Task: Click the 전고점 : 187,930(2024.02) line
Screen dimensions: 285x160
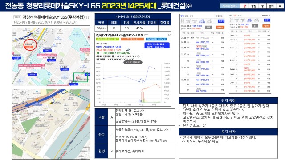Action: (x=115, y=59)
